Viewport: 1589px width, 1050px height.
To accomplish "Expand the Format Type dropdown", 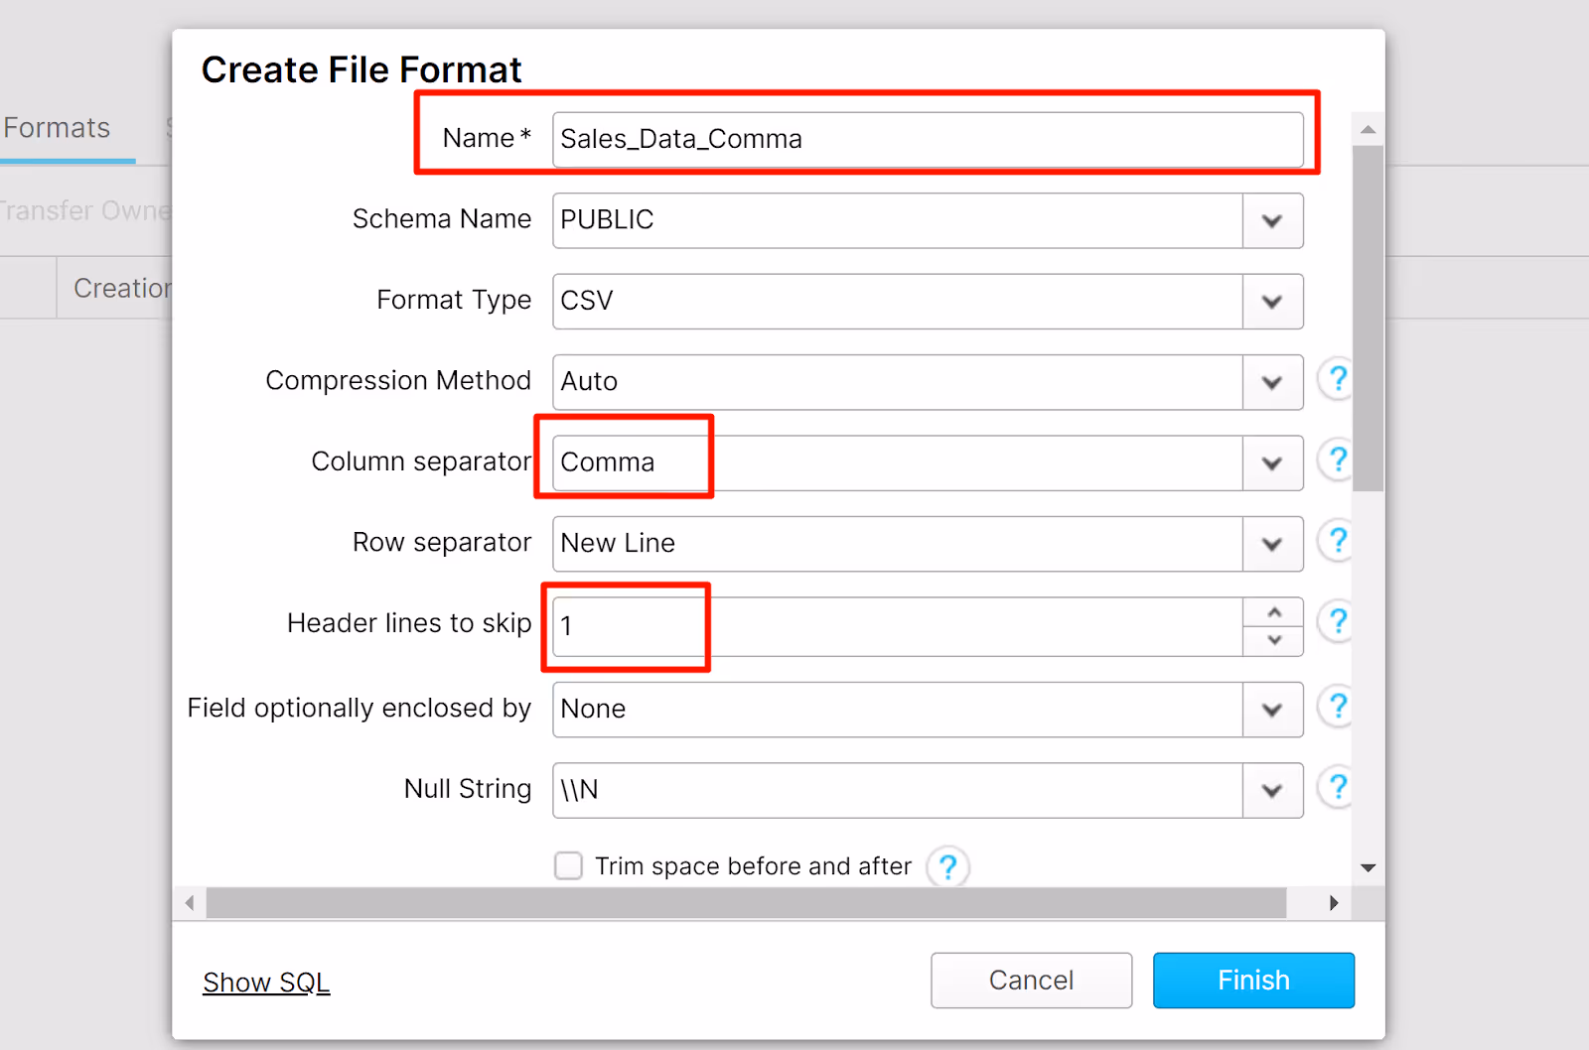I will pos(1272,302).
